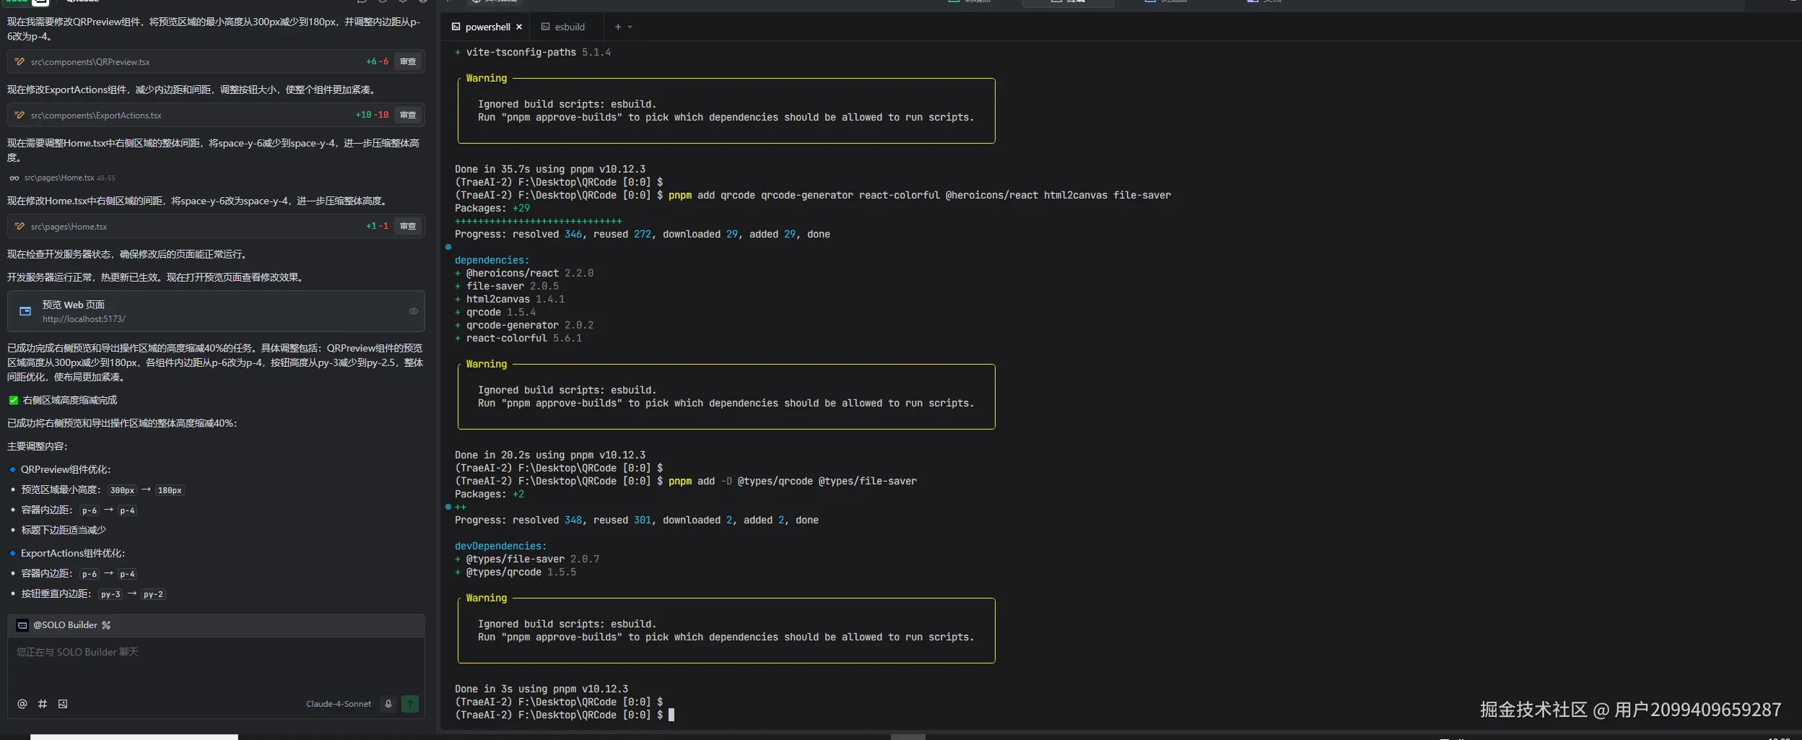Click the 'dependencies:' heading in terminal output

492,261
